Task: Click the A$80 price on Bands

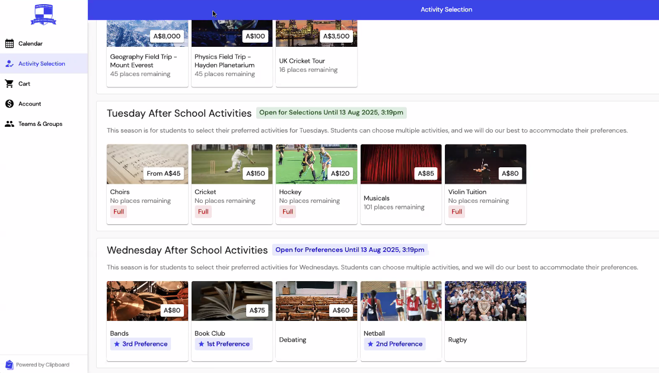Action: tap(172, 310)
